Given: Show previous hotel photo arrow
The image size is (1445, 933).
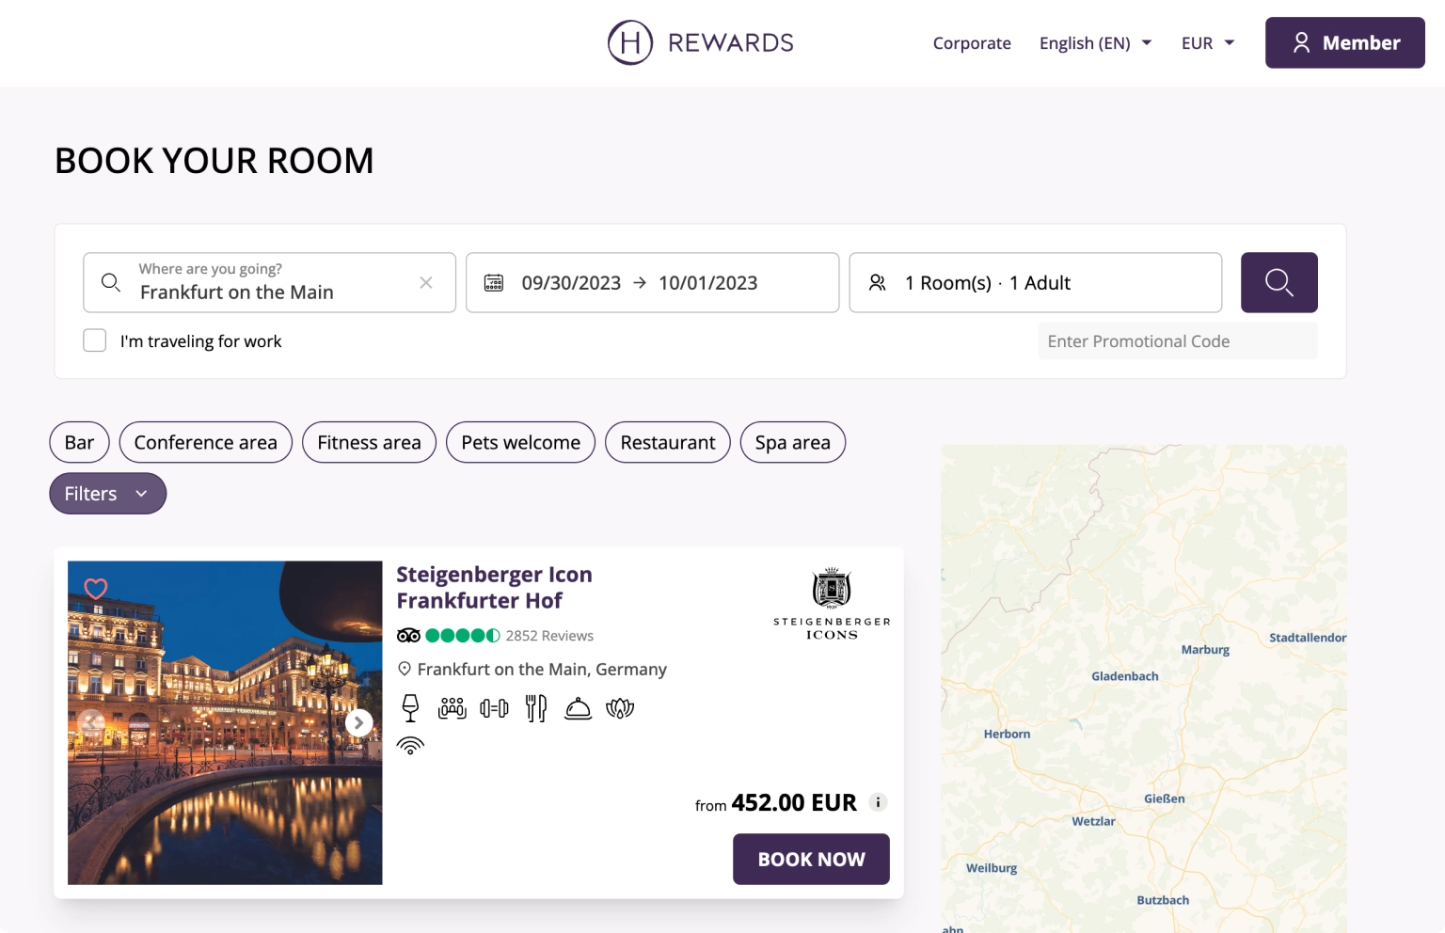Looking at the screenshot, I should [91, 722].
